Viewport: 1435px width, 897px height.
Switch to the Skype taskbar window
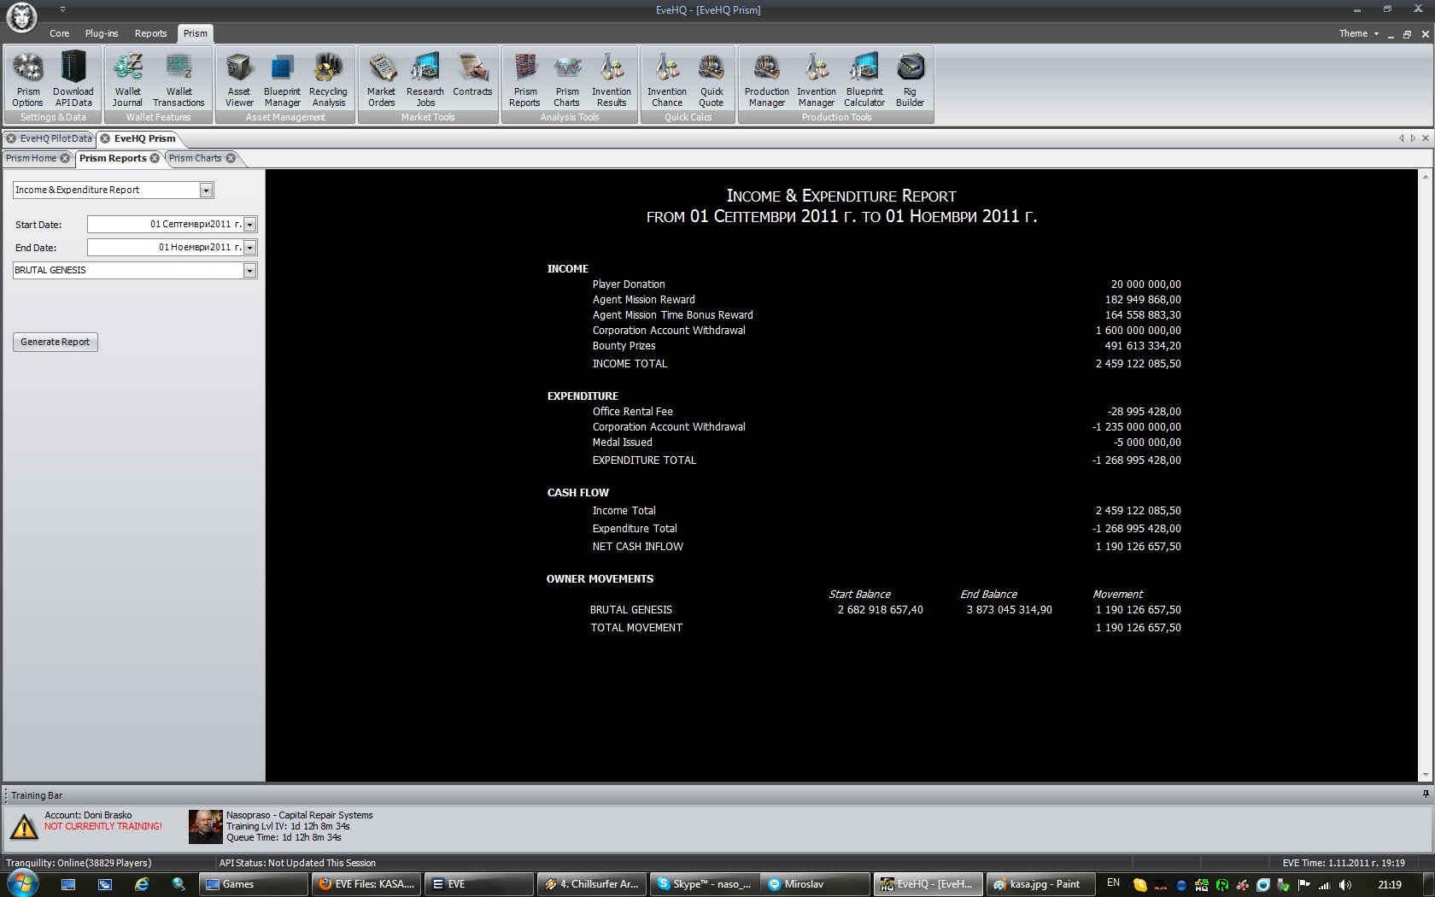point(704,884)
